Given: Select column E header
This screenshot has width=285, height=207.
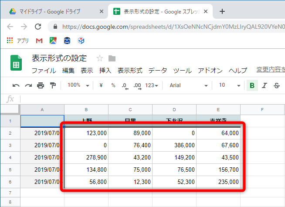Looking at the screenshot, I should (x=218, y=109).
